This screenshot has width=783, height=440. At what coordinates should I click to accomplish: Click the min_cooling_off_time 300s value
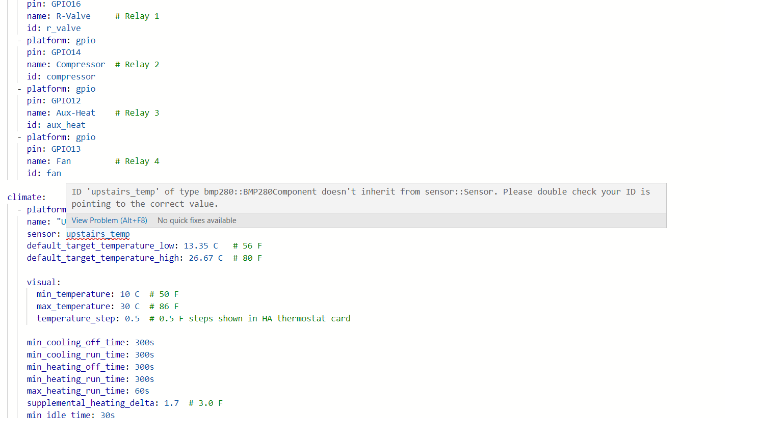(144, 342)
